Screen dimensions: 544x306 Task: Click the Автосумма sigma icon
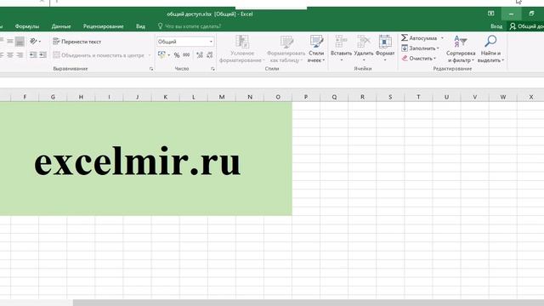click(405, 37)
